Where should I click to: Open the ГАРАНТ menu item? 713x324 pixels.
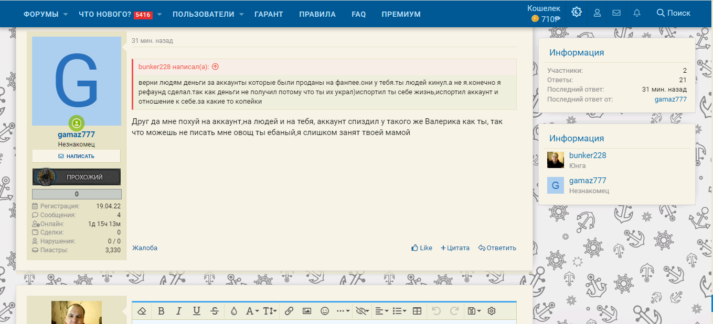(x=269, y=14)
